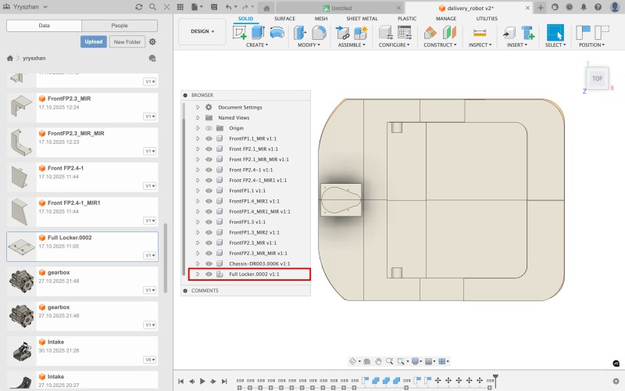
Task: Click the Pan hand navigation icon
Action: [x=378, y=361]
